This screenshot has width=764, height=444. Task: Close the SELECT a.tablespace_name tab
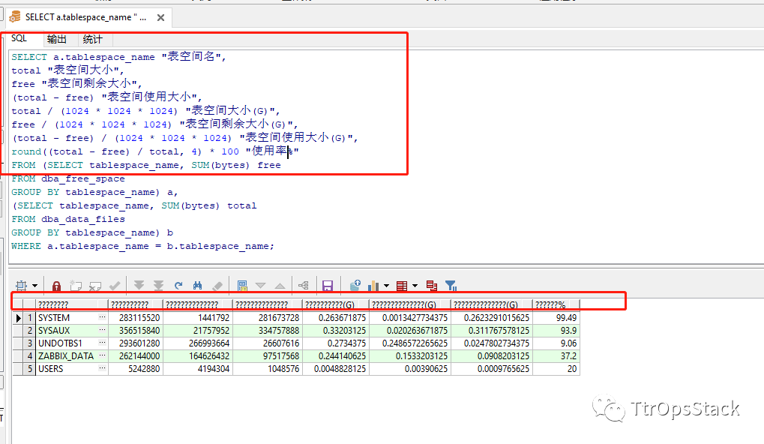point(160,18)
